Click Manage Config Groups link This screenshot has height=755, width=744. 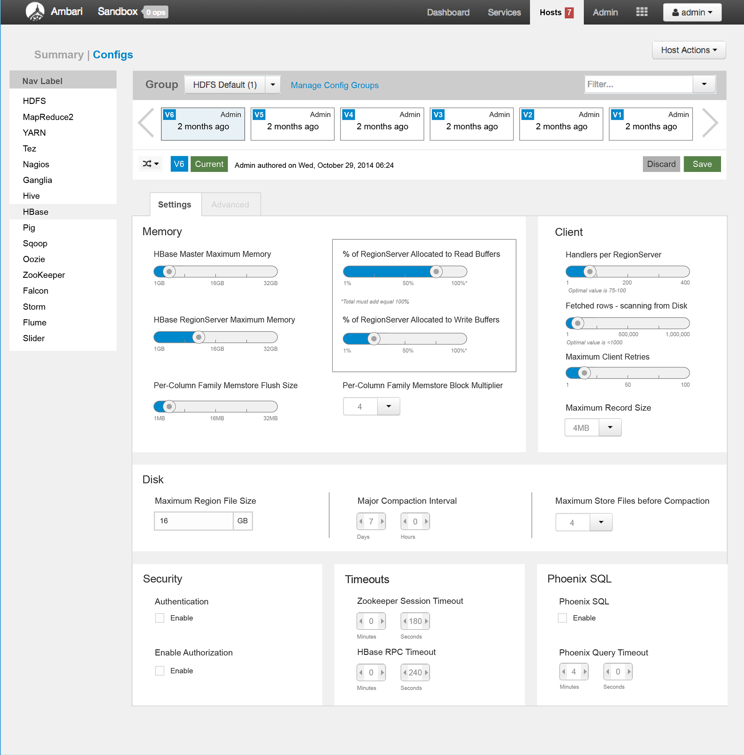334,85
